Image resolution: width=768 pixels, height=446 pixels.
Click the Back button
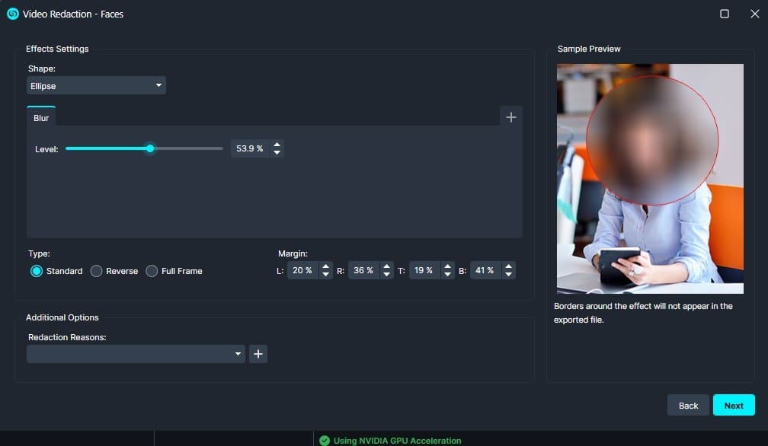point(687,405)
